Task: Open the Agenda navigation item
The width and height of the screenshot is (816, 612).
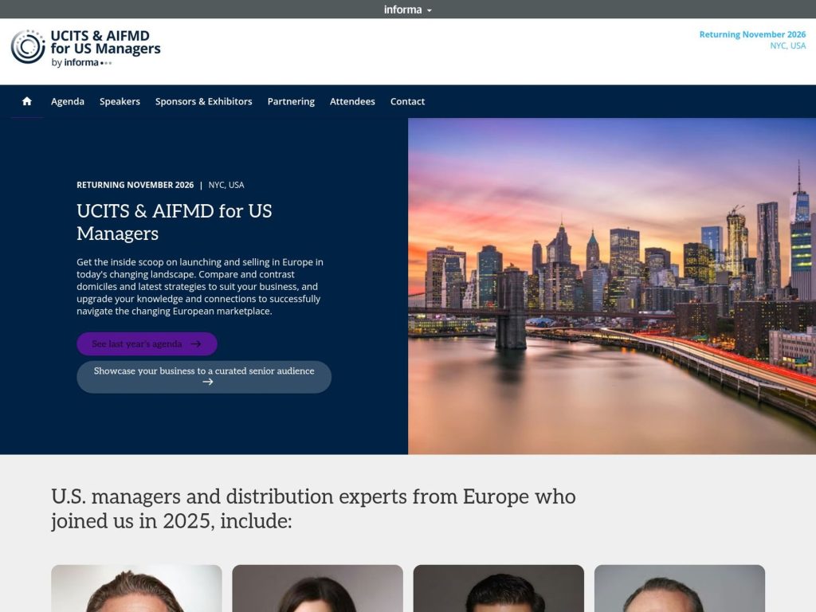Action: (x=68, y=101)
